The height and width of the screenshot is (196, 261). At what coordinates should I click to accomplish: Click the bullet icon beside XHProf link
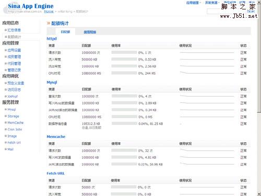[x=6, y=96]
